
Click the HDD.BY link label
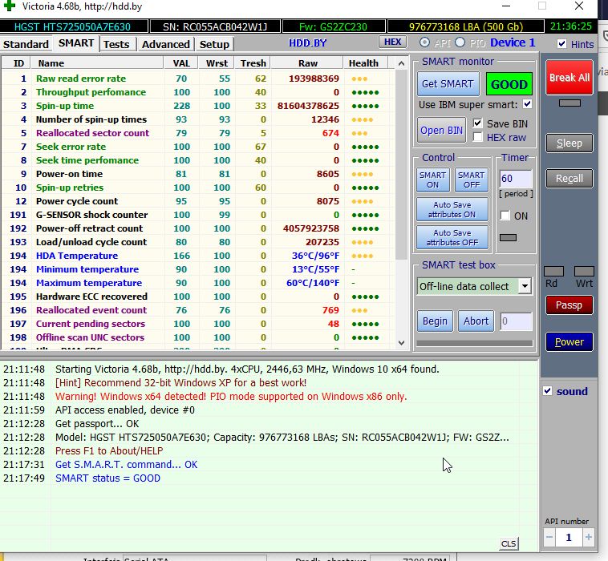(x=307, y=43)
